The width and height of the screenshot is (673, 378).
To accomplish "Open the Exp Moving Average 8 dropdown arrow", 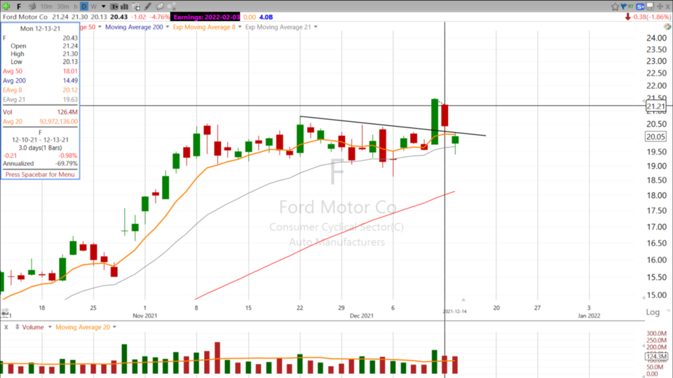I will click(240, 27).
